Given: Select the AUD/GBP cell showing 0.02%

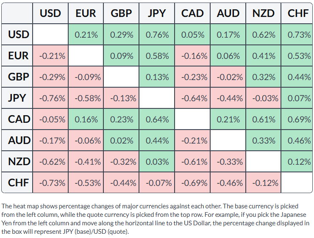Looking at the screenshot, I should (121, 140).
